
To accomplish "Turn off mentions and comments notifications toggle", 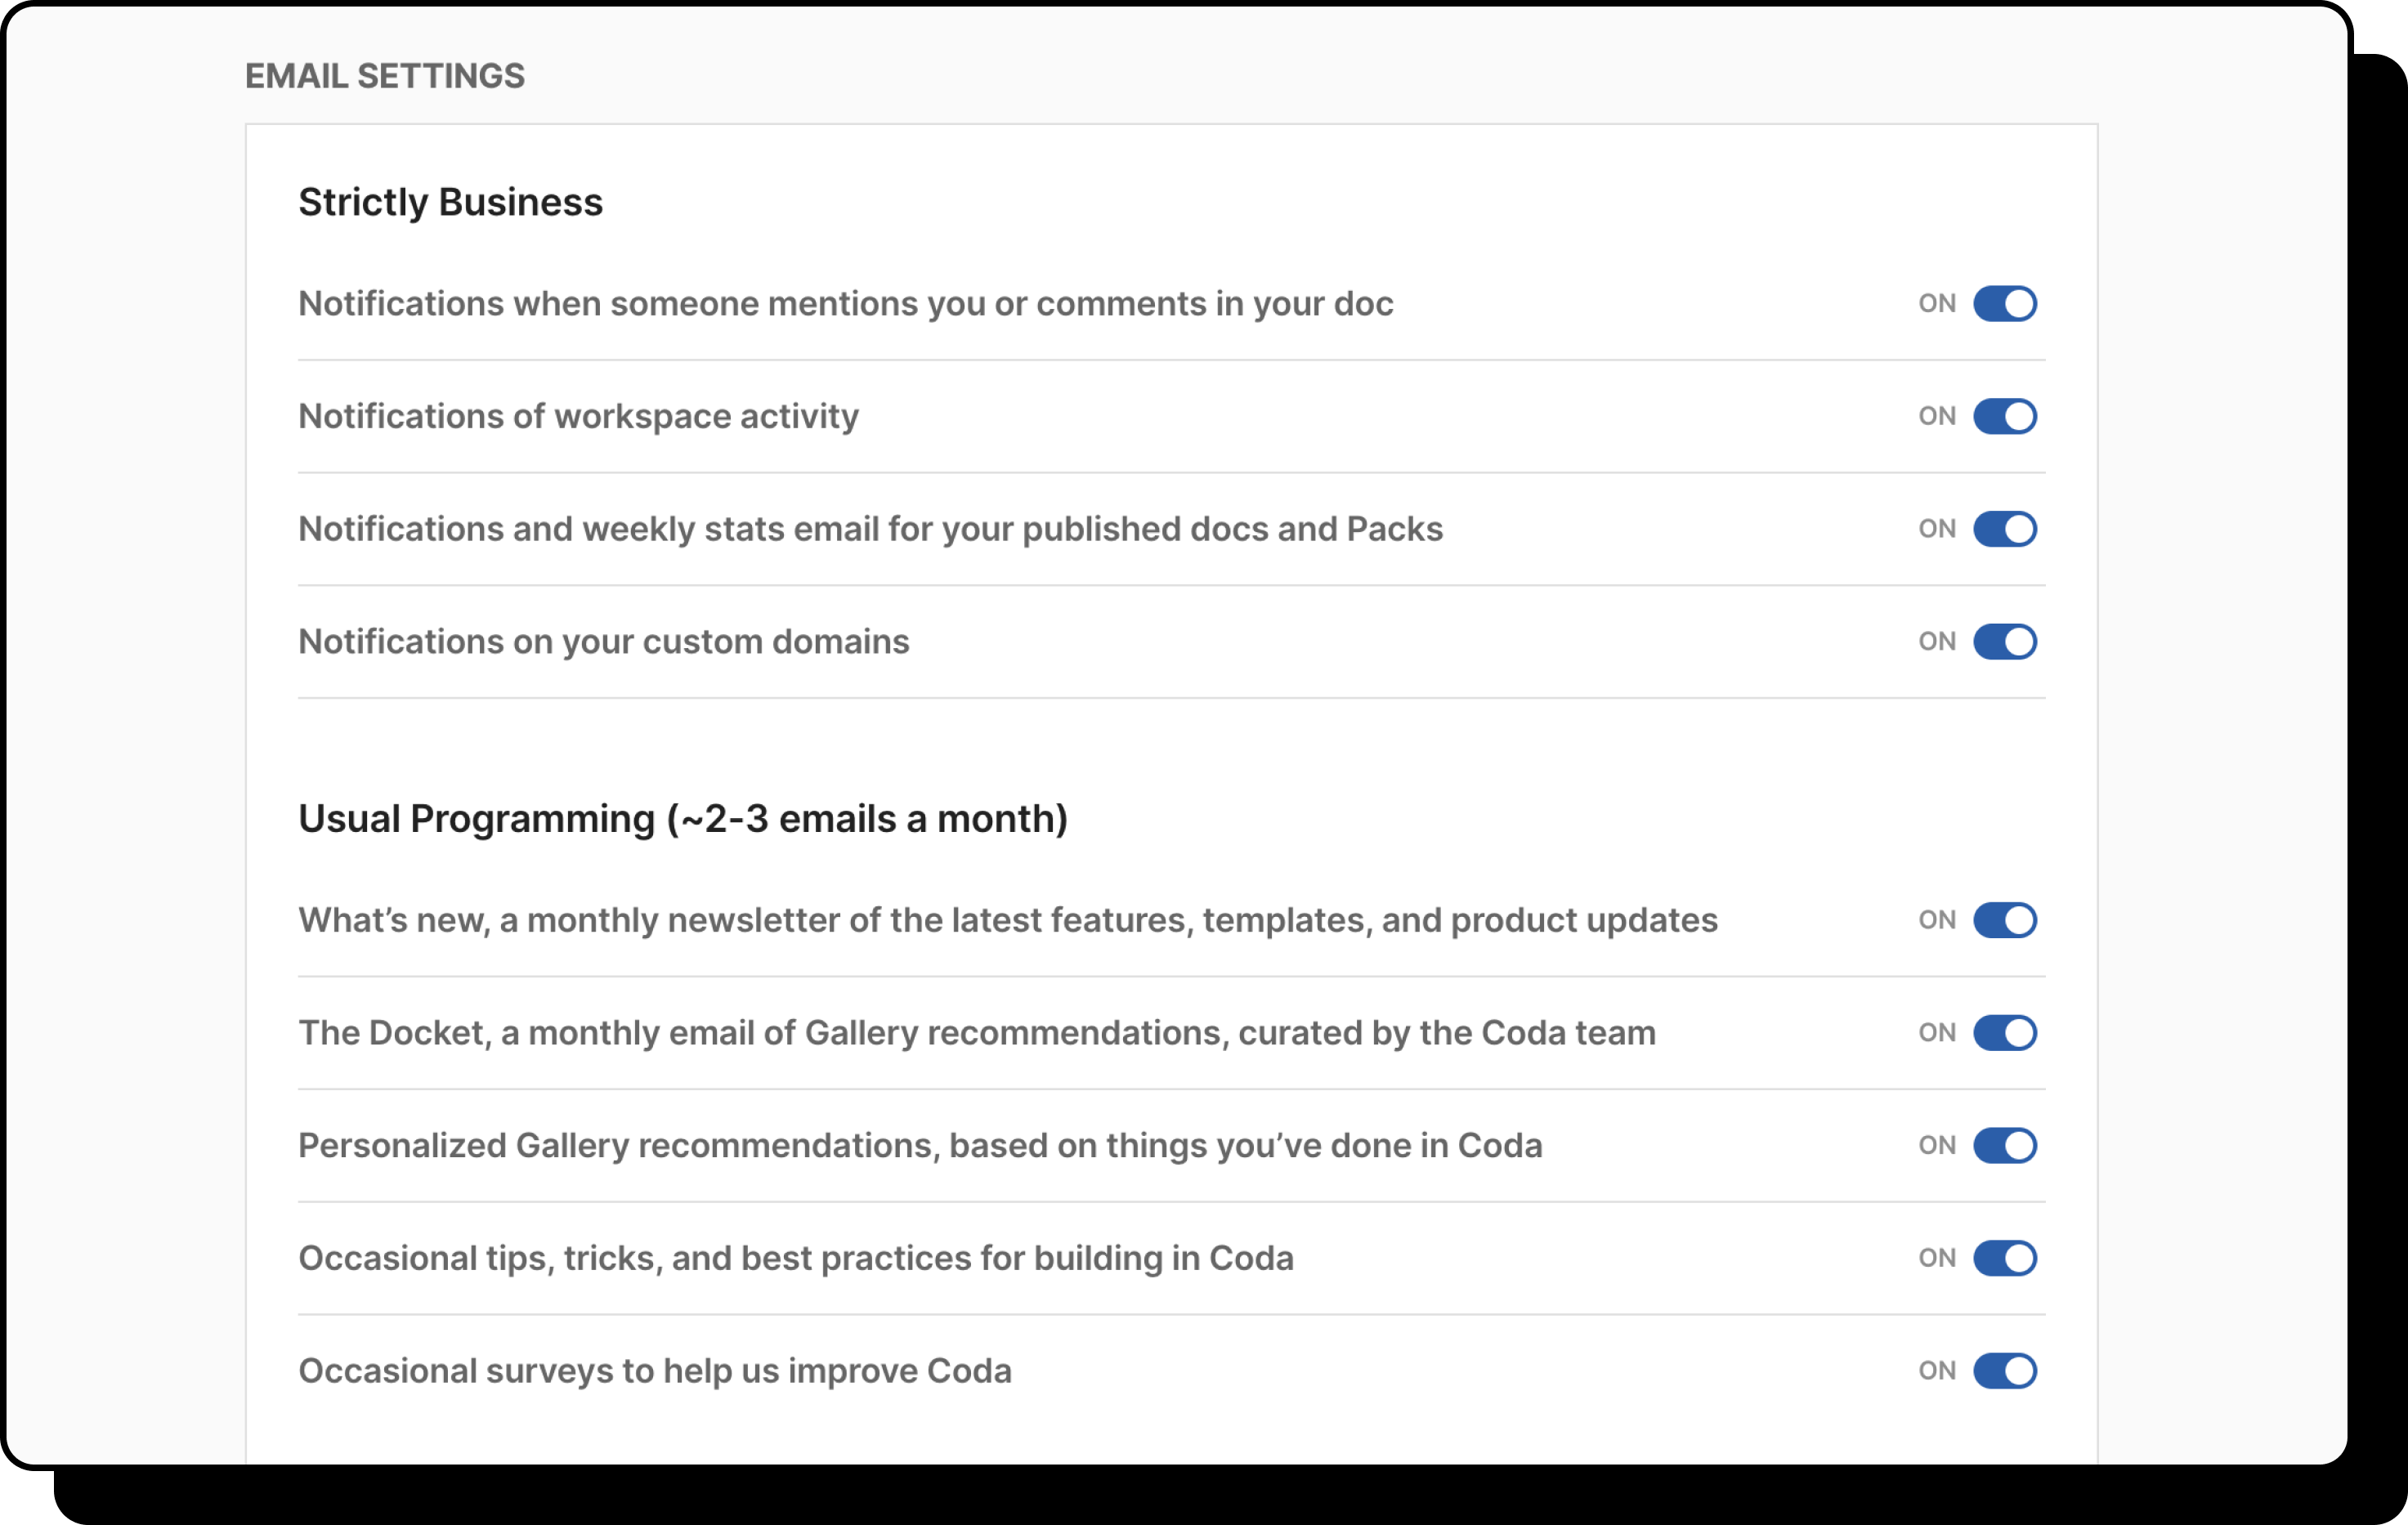I will point(2004,303).
